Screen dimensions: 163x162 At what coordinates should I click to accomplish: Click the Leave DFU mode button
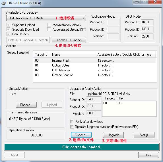click(x=69, y=40)
